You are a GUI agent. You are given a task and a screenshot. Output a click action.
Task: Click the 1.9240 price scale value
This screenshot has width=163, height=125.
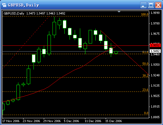click(x=155, y=75)
